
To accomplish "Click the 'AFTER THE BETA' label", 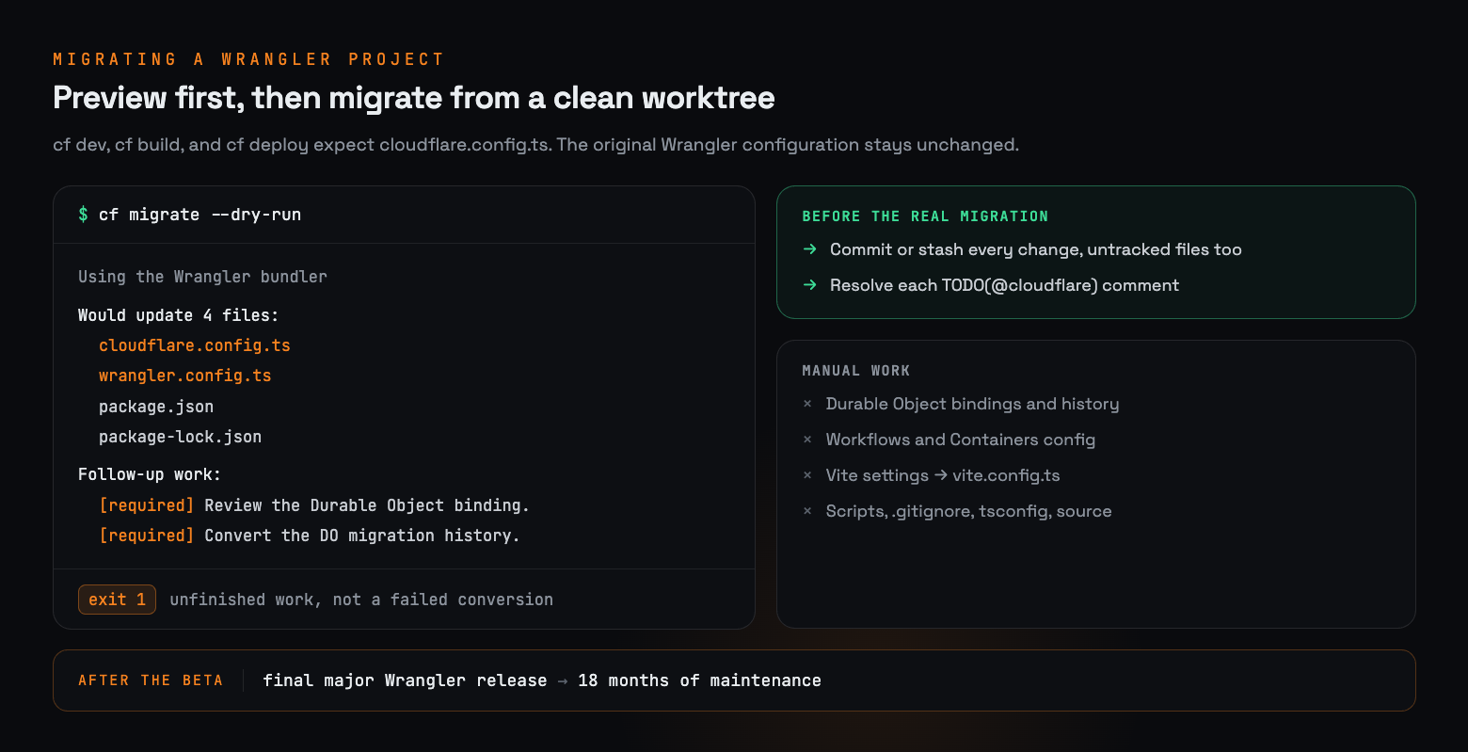I will click(151, 680).
